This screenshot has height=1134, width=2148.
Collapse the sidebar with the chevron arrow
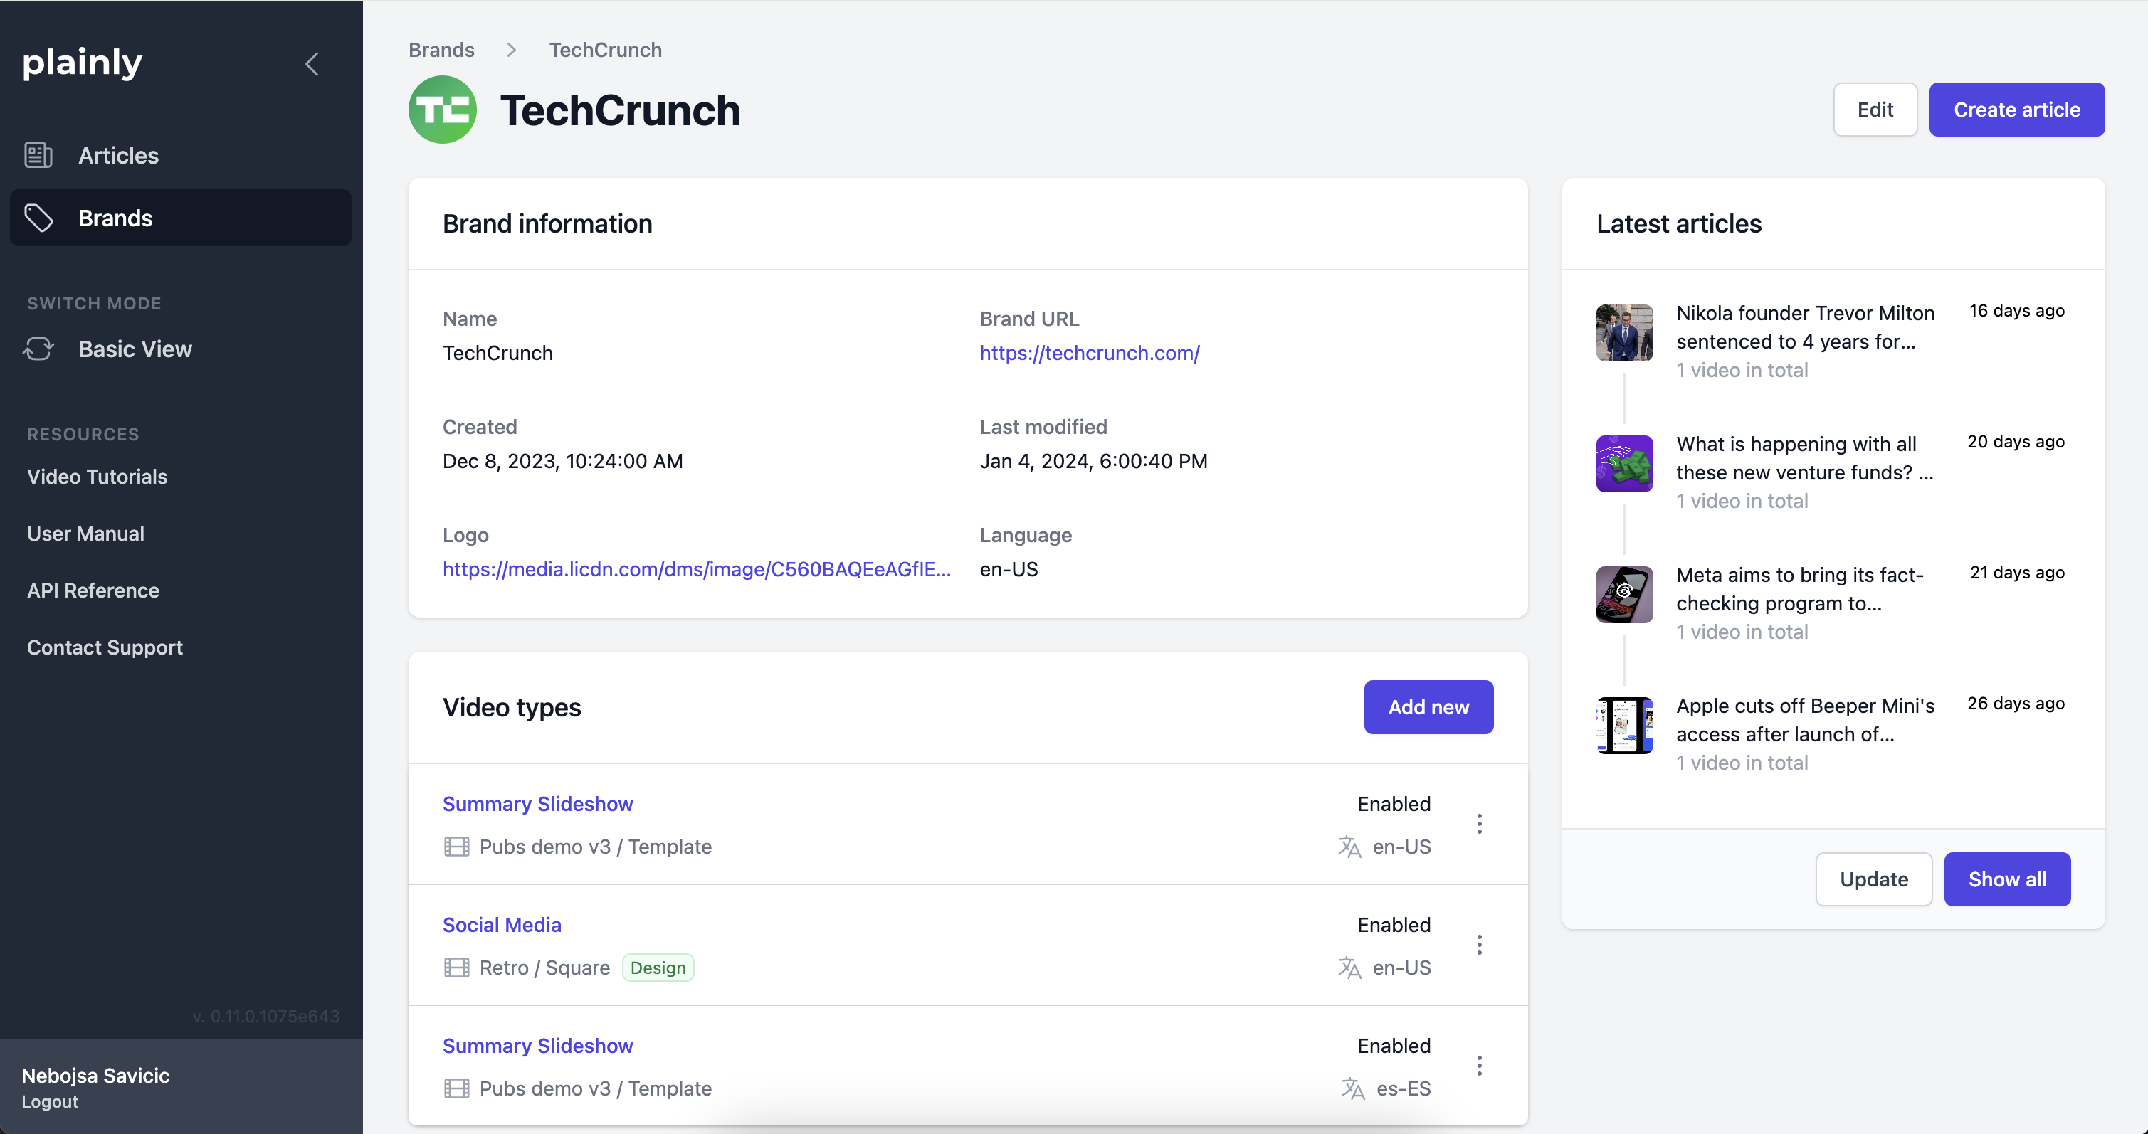(312, 64)
